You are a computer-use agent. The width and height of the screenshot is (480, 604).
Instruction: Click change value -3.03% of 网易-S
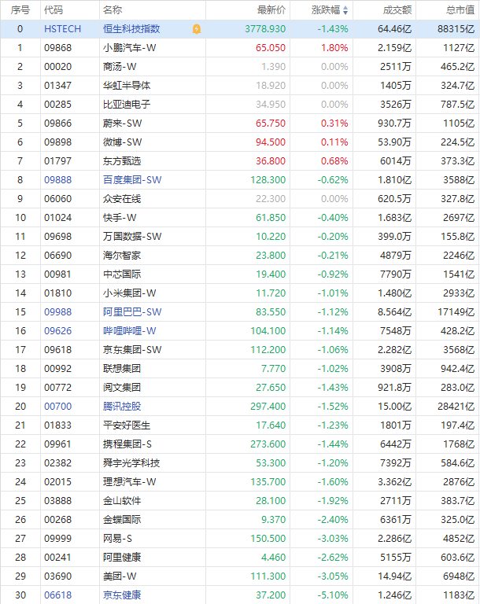tap(333, 539)
